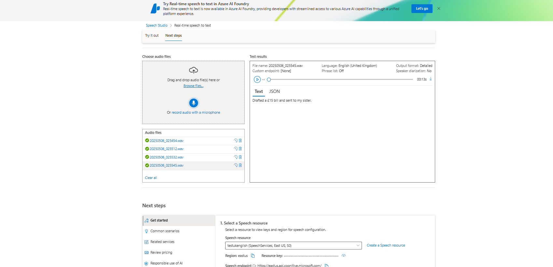
Task: Open the 20250506_025512.wav file result
Action: tap(166, 149)
